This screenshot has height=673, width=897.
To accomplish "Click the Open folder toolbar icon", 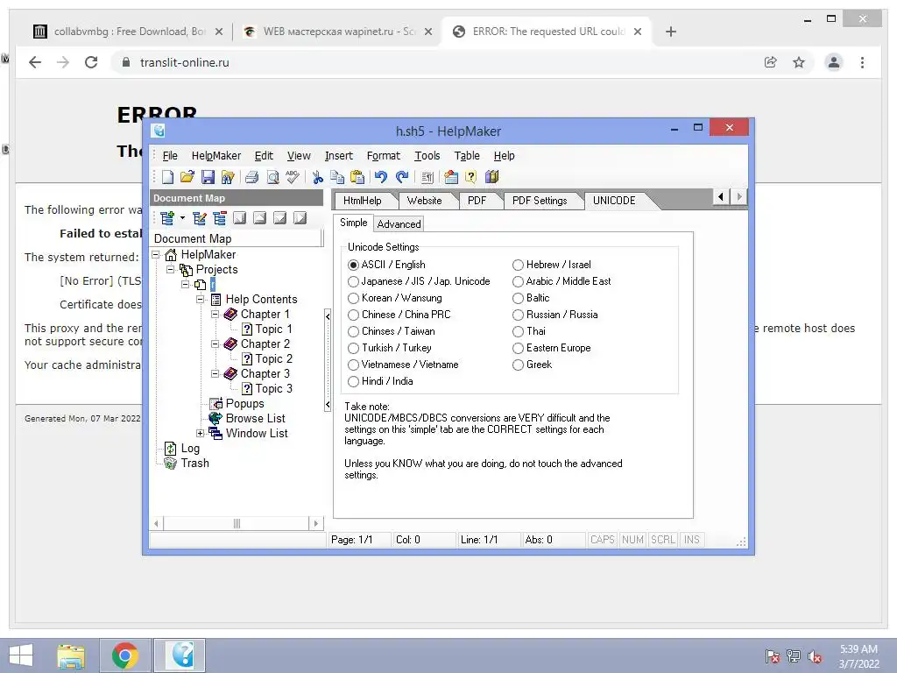I will (187, 177).
